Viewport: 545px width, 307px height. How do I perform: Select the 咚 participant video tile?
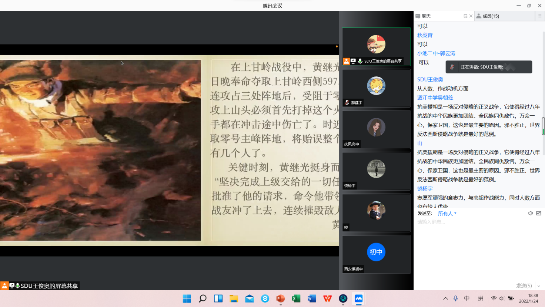(376, 213)
